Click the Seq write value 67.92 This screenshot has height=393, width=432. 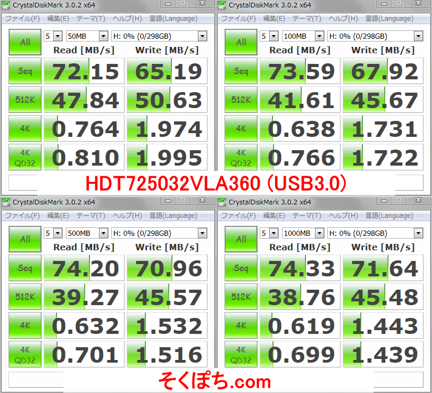(383, 71)
